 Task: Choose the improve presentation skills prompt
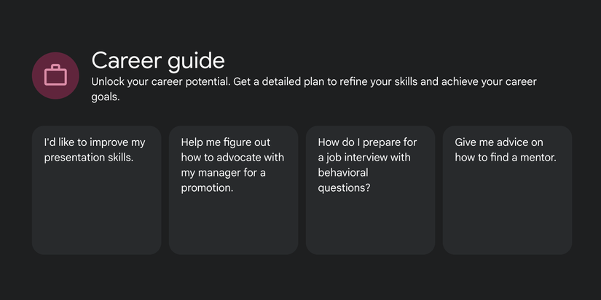click(x=96, y=190)
